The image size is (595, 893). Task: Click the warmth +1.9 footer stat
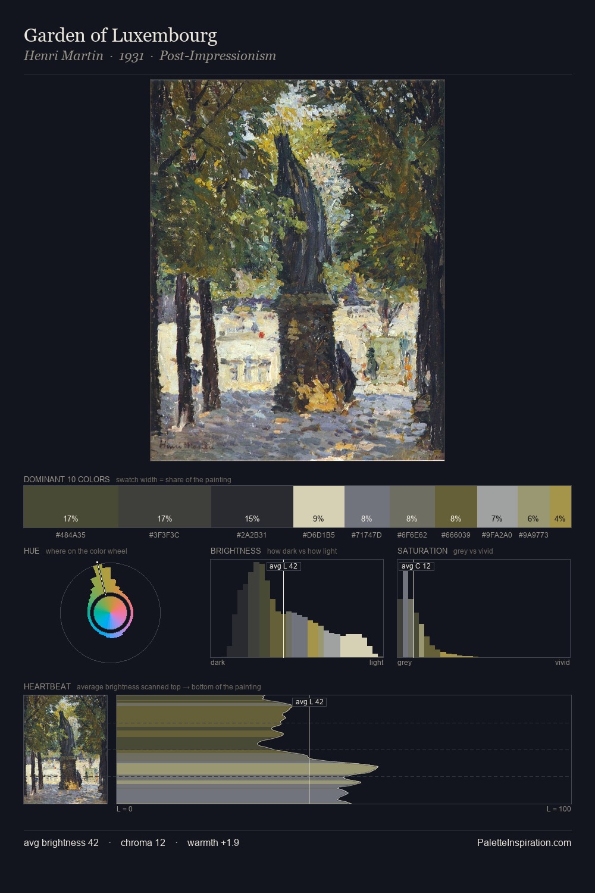tap(213, 842)
